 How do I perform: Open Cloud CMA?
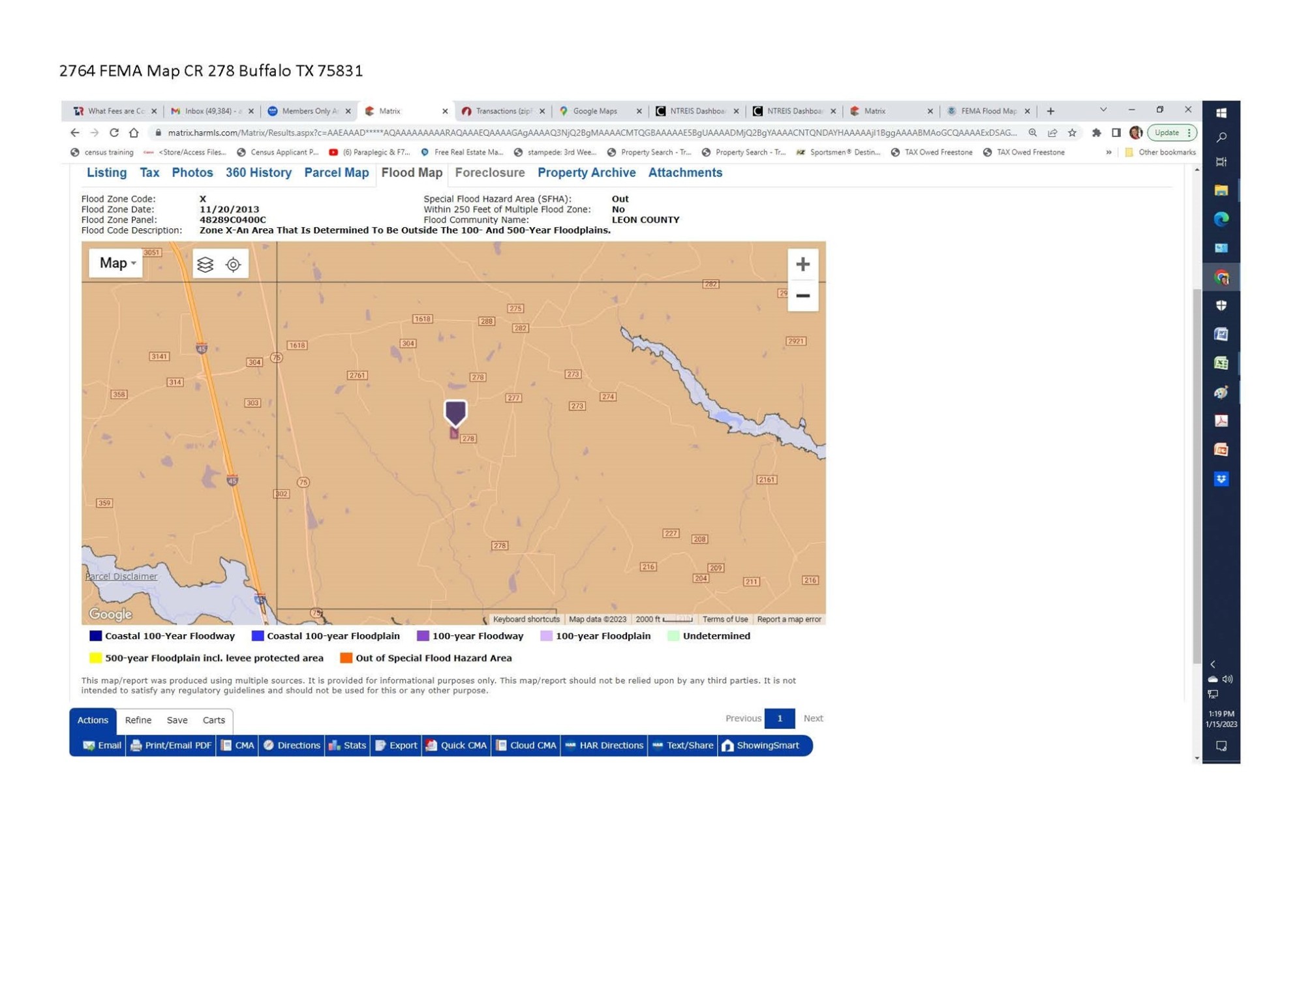point(525,745)
